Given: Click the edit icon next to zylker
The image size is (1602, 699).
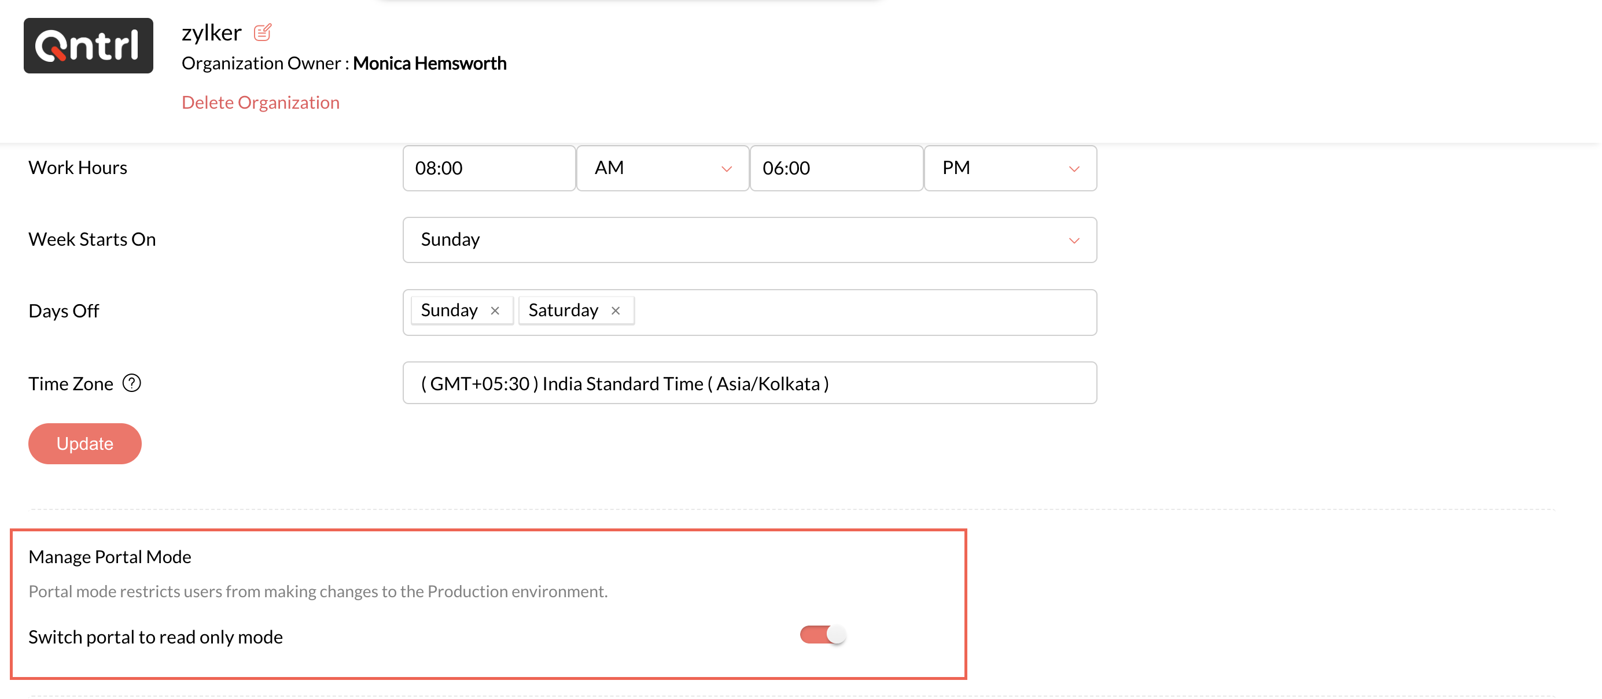Looking at the screenshot, I should click(x=263, y=32).
